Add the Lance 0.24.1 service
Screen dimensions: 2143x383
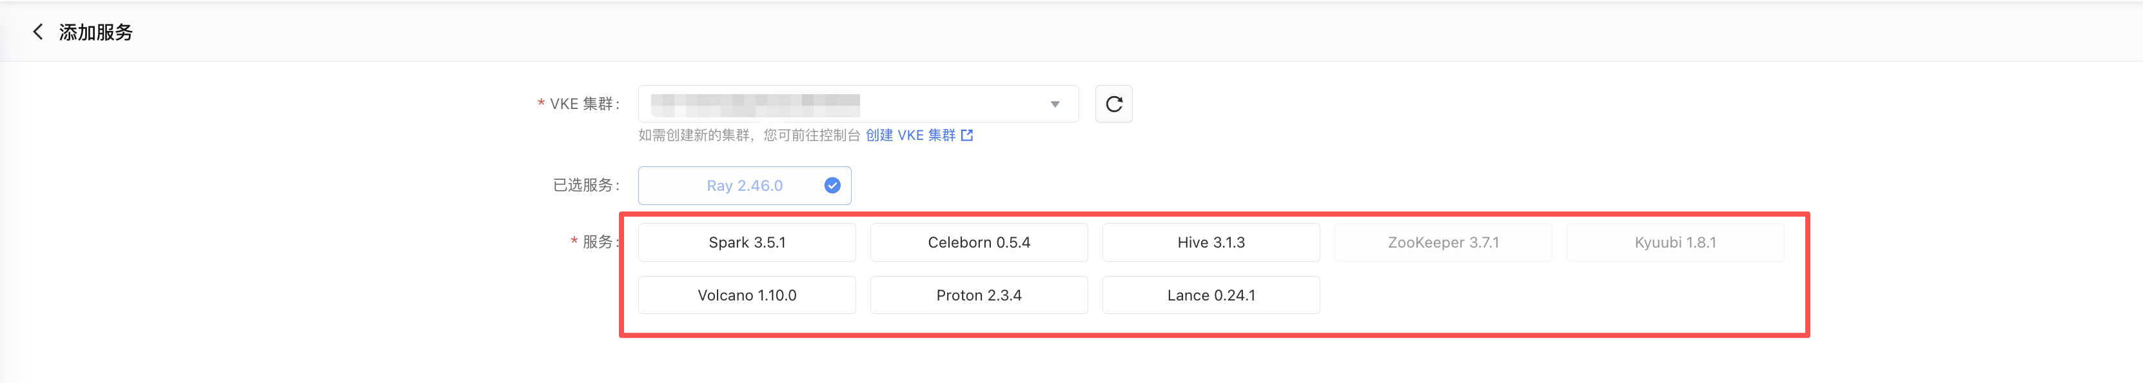pyautogui.click(x=1210, y=295)
